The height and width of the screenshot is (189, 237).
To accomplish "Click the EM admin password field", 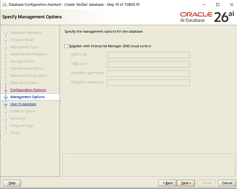I will pos(148,83).
